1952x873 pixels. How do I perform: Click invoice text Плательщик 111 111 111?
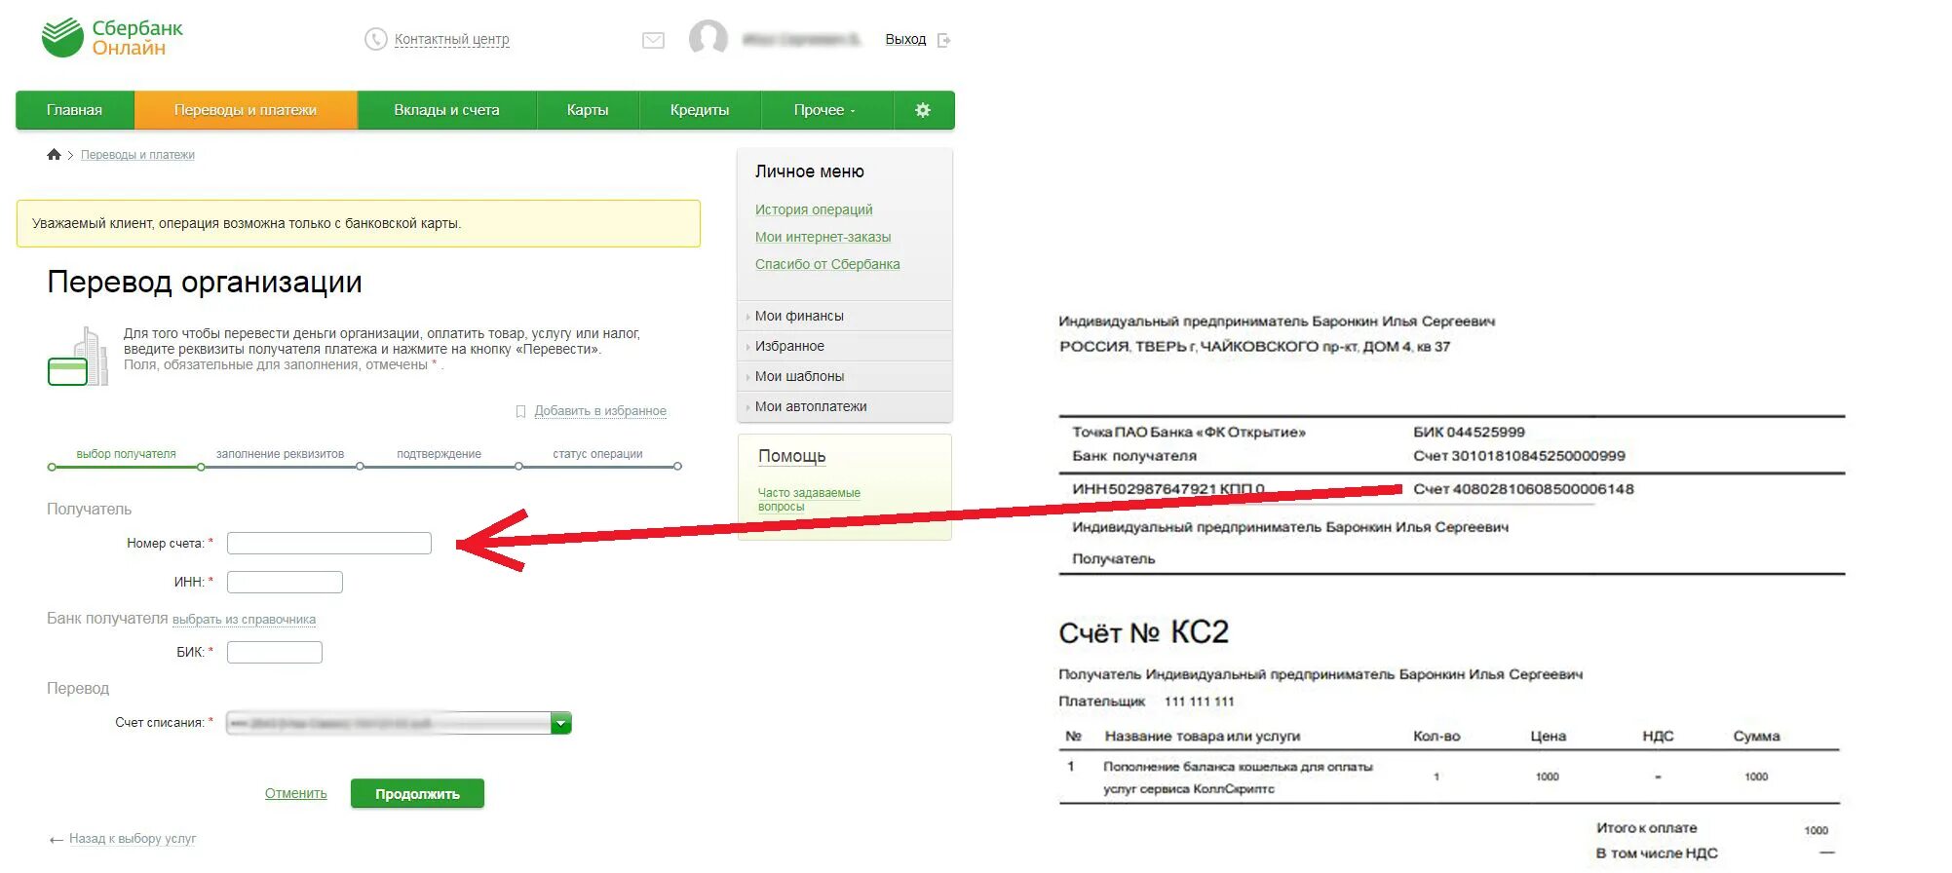[1146, 702]
